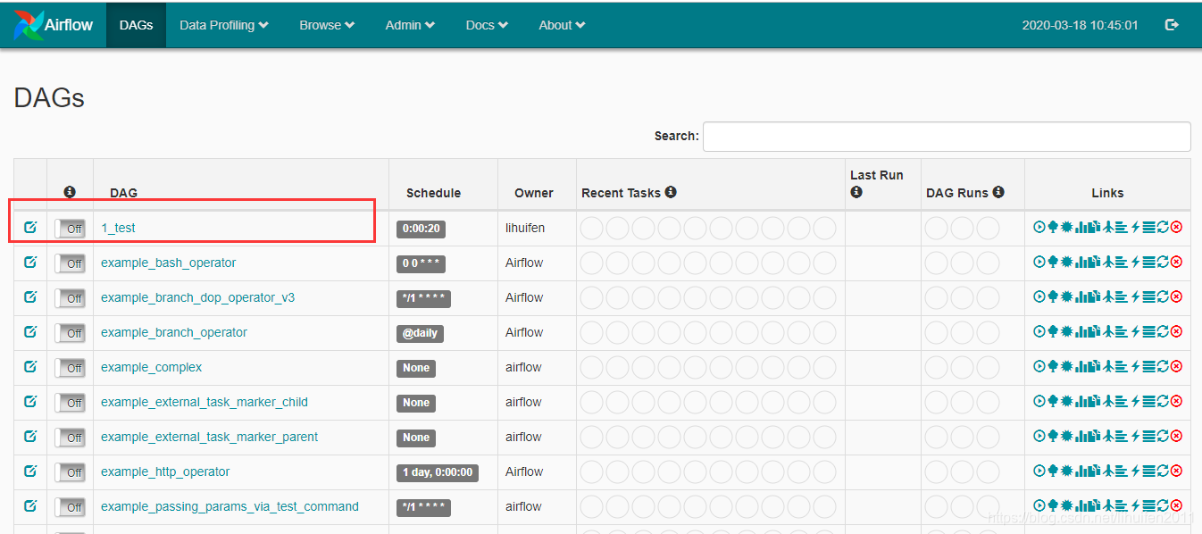Trigger example_bash_operator DAG play icon
1202x534 pixels.
pyautogui.click(x=1039, y=262)
